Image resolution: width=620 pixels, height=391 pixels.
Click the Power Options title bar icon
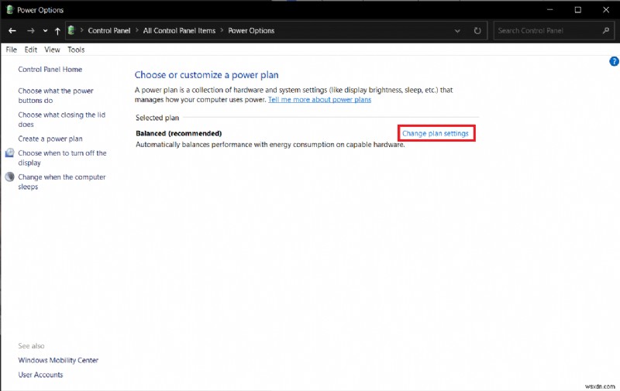pyautogui.click(x=10, y=10)
